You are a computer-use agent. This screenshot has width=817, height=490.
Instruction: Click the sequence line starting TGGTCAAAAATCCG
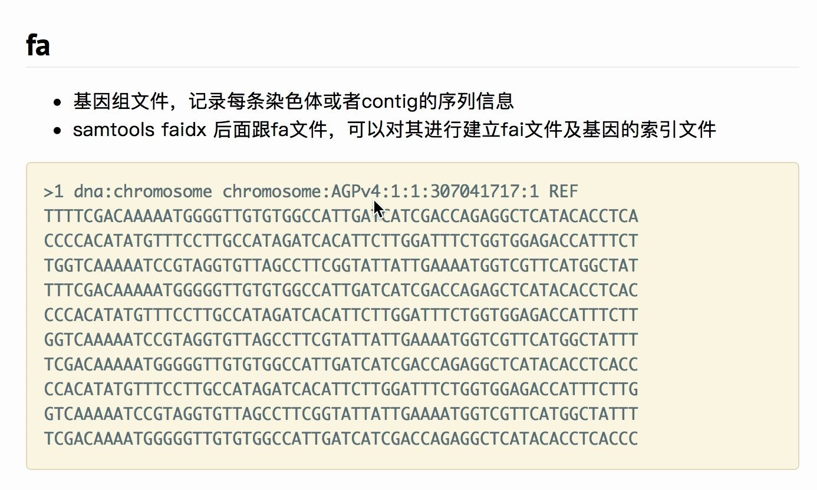pos(341,266)
